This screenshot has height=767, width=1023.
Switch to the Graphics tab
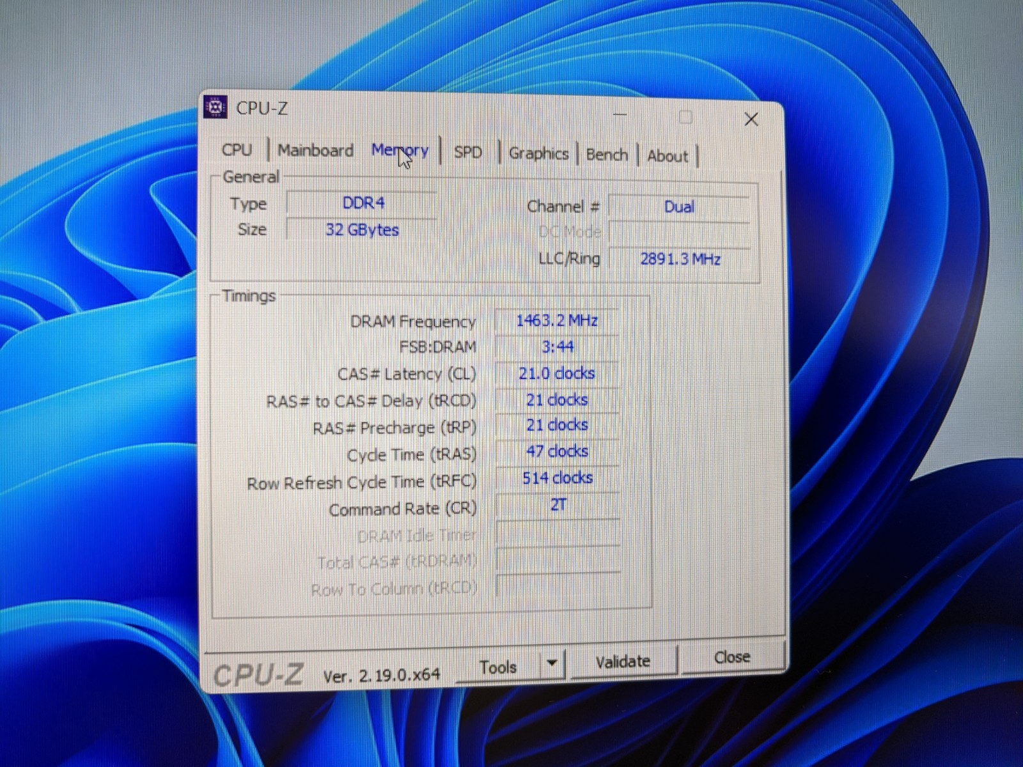pos(538,153)
